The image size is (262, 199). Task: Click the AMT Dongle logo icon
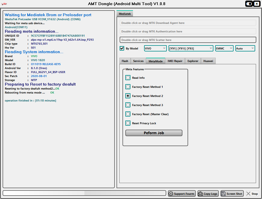[x=4, y=4]
